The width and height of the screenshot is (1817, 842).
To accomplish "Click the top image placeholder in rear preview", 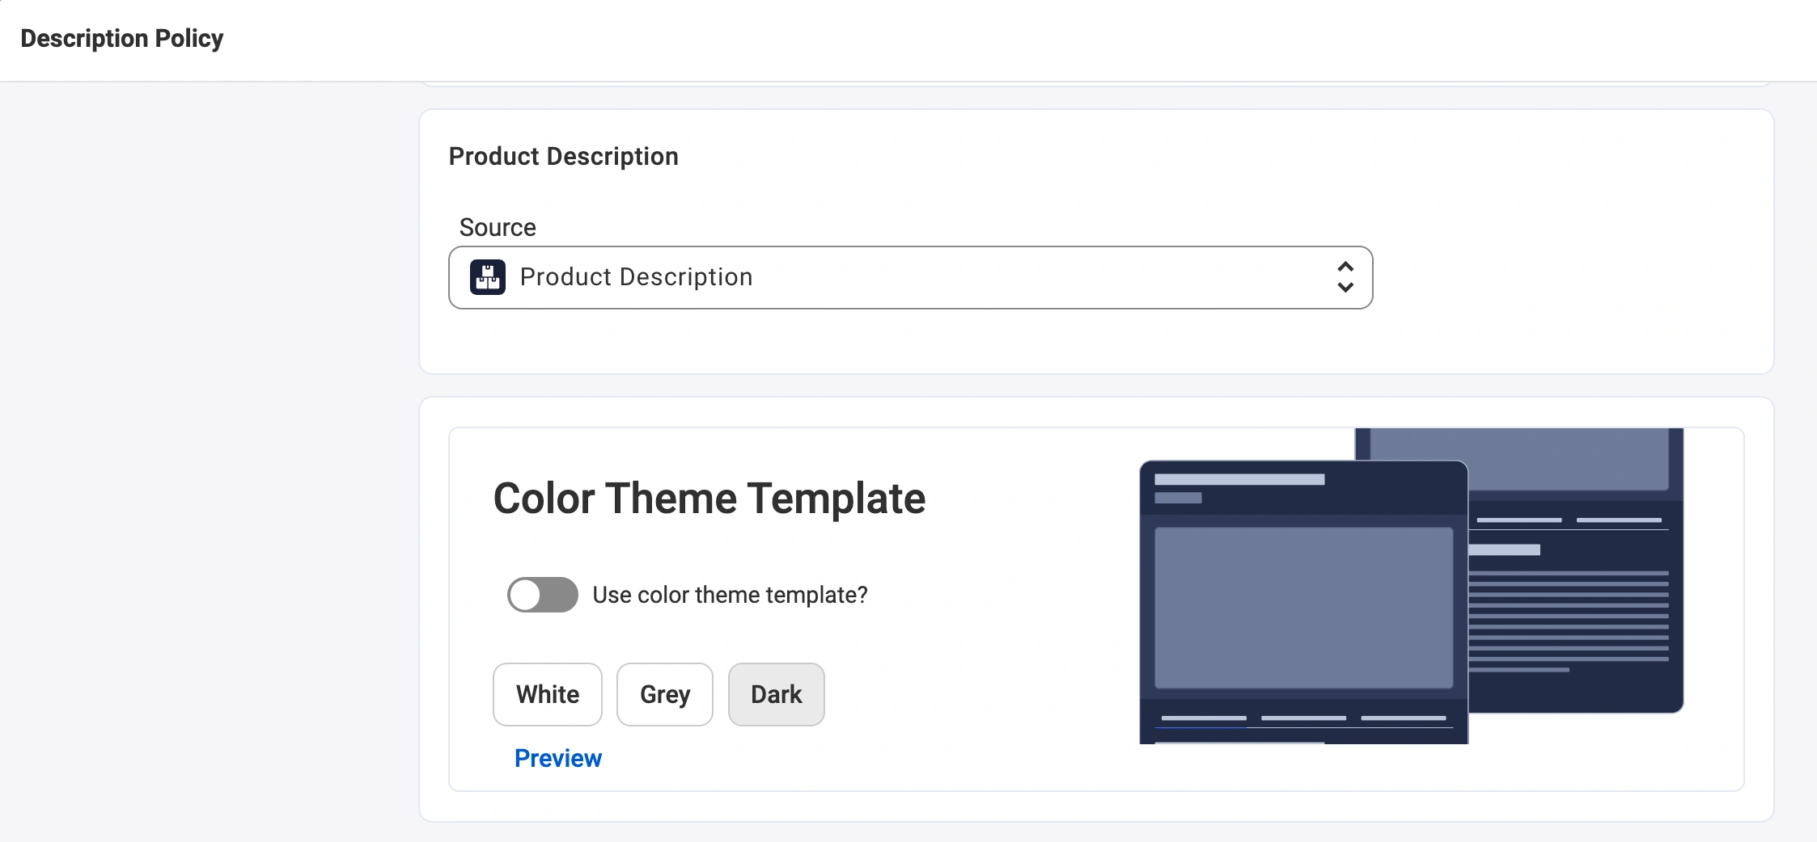I will click(1519, 457).
